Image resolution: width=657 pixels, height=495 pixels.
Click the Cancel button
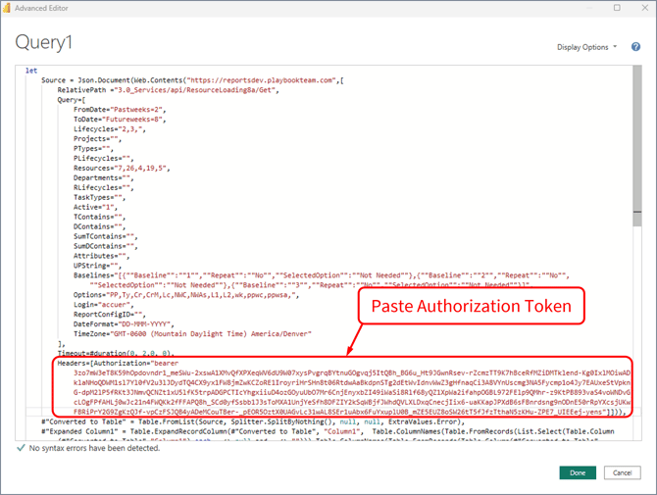[623, 472]
